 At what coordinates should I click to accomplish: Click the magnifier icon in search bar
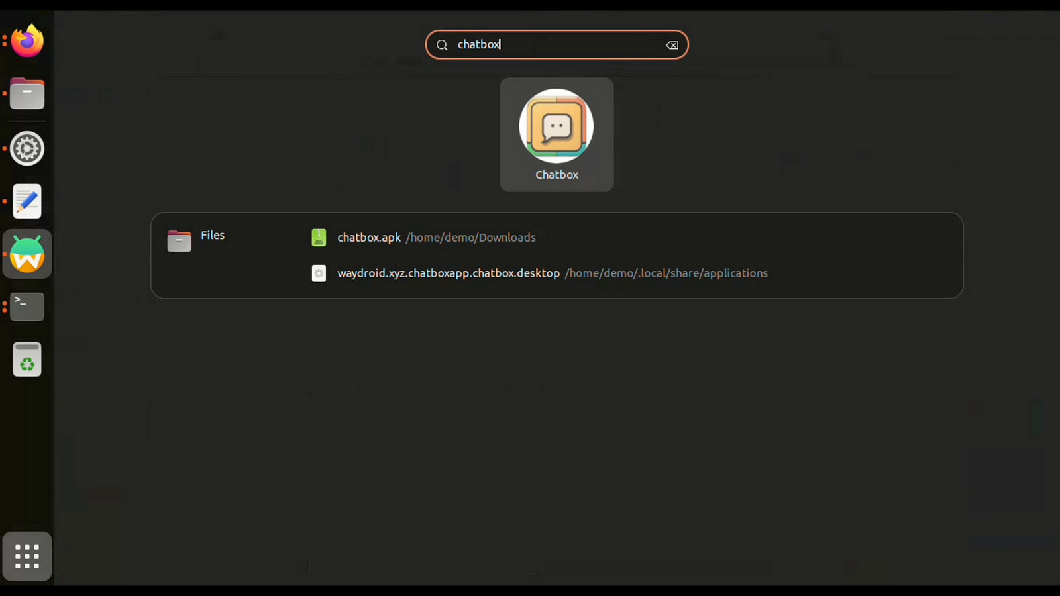click(442, 45)
